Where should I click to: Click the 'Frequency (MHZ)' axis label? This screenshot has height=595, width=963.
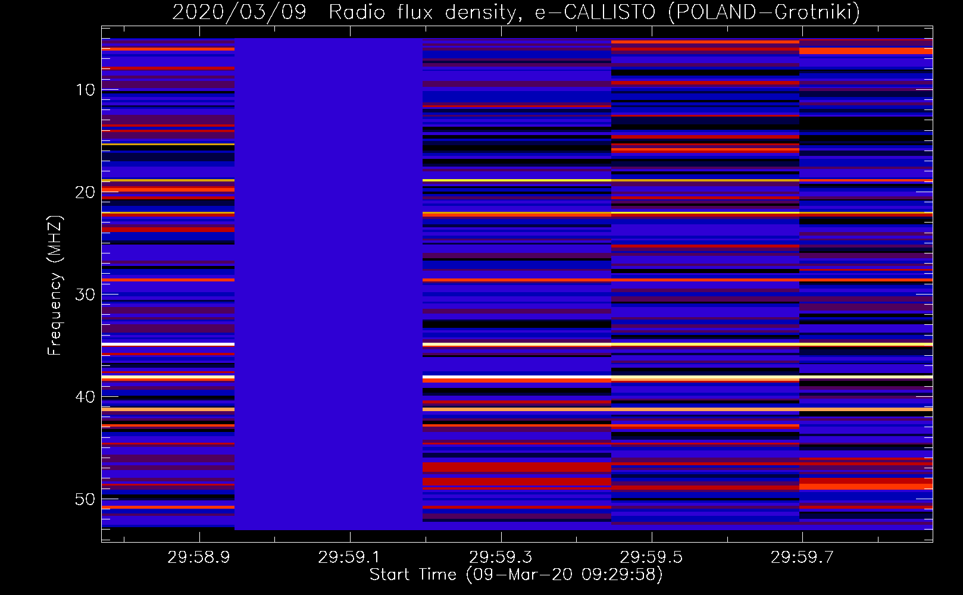point(55,286)
